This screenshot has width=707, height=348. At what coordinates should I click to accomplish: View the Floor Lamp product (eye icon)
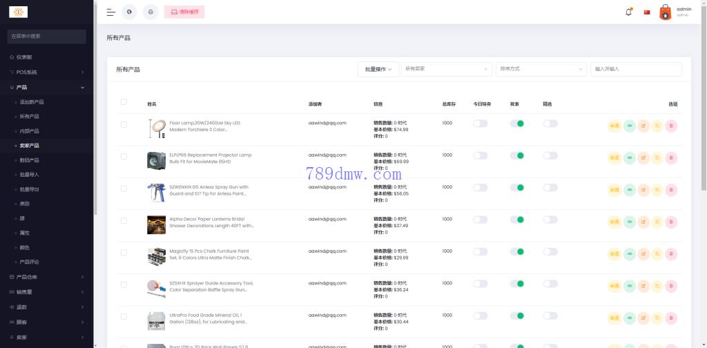pyautogui.click(x=629, y=126)
